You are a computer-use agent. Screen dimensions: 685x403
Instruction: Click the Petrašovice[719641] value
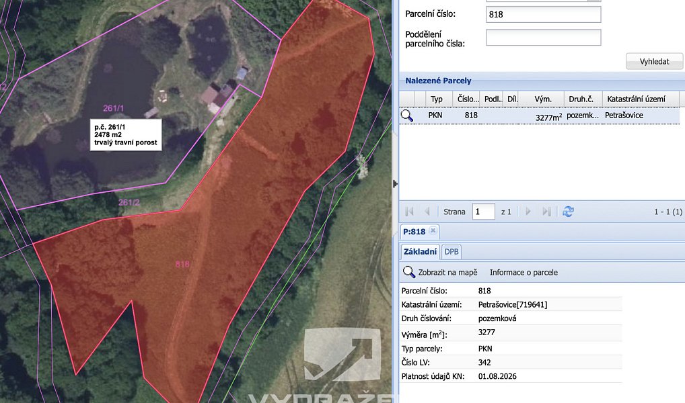[513, 304]
